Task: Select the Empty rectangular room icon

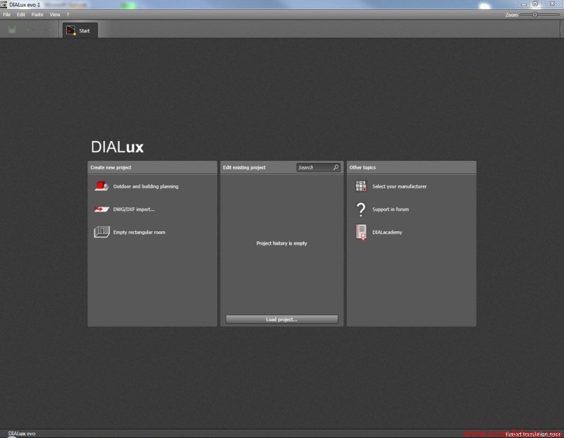Action: [x=102, y=232]
